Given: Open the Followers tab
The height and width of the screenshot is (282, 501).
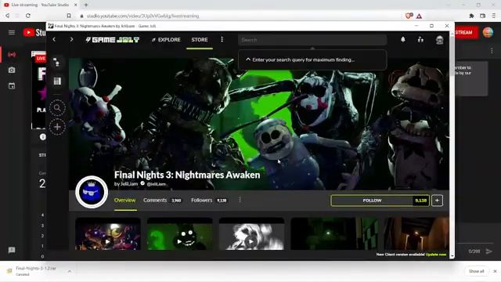Looking at the screenshot, I should tap(209, 201).
